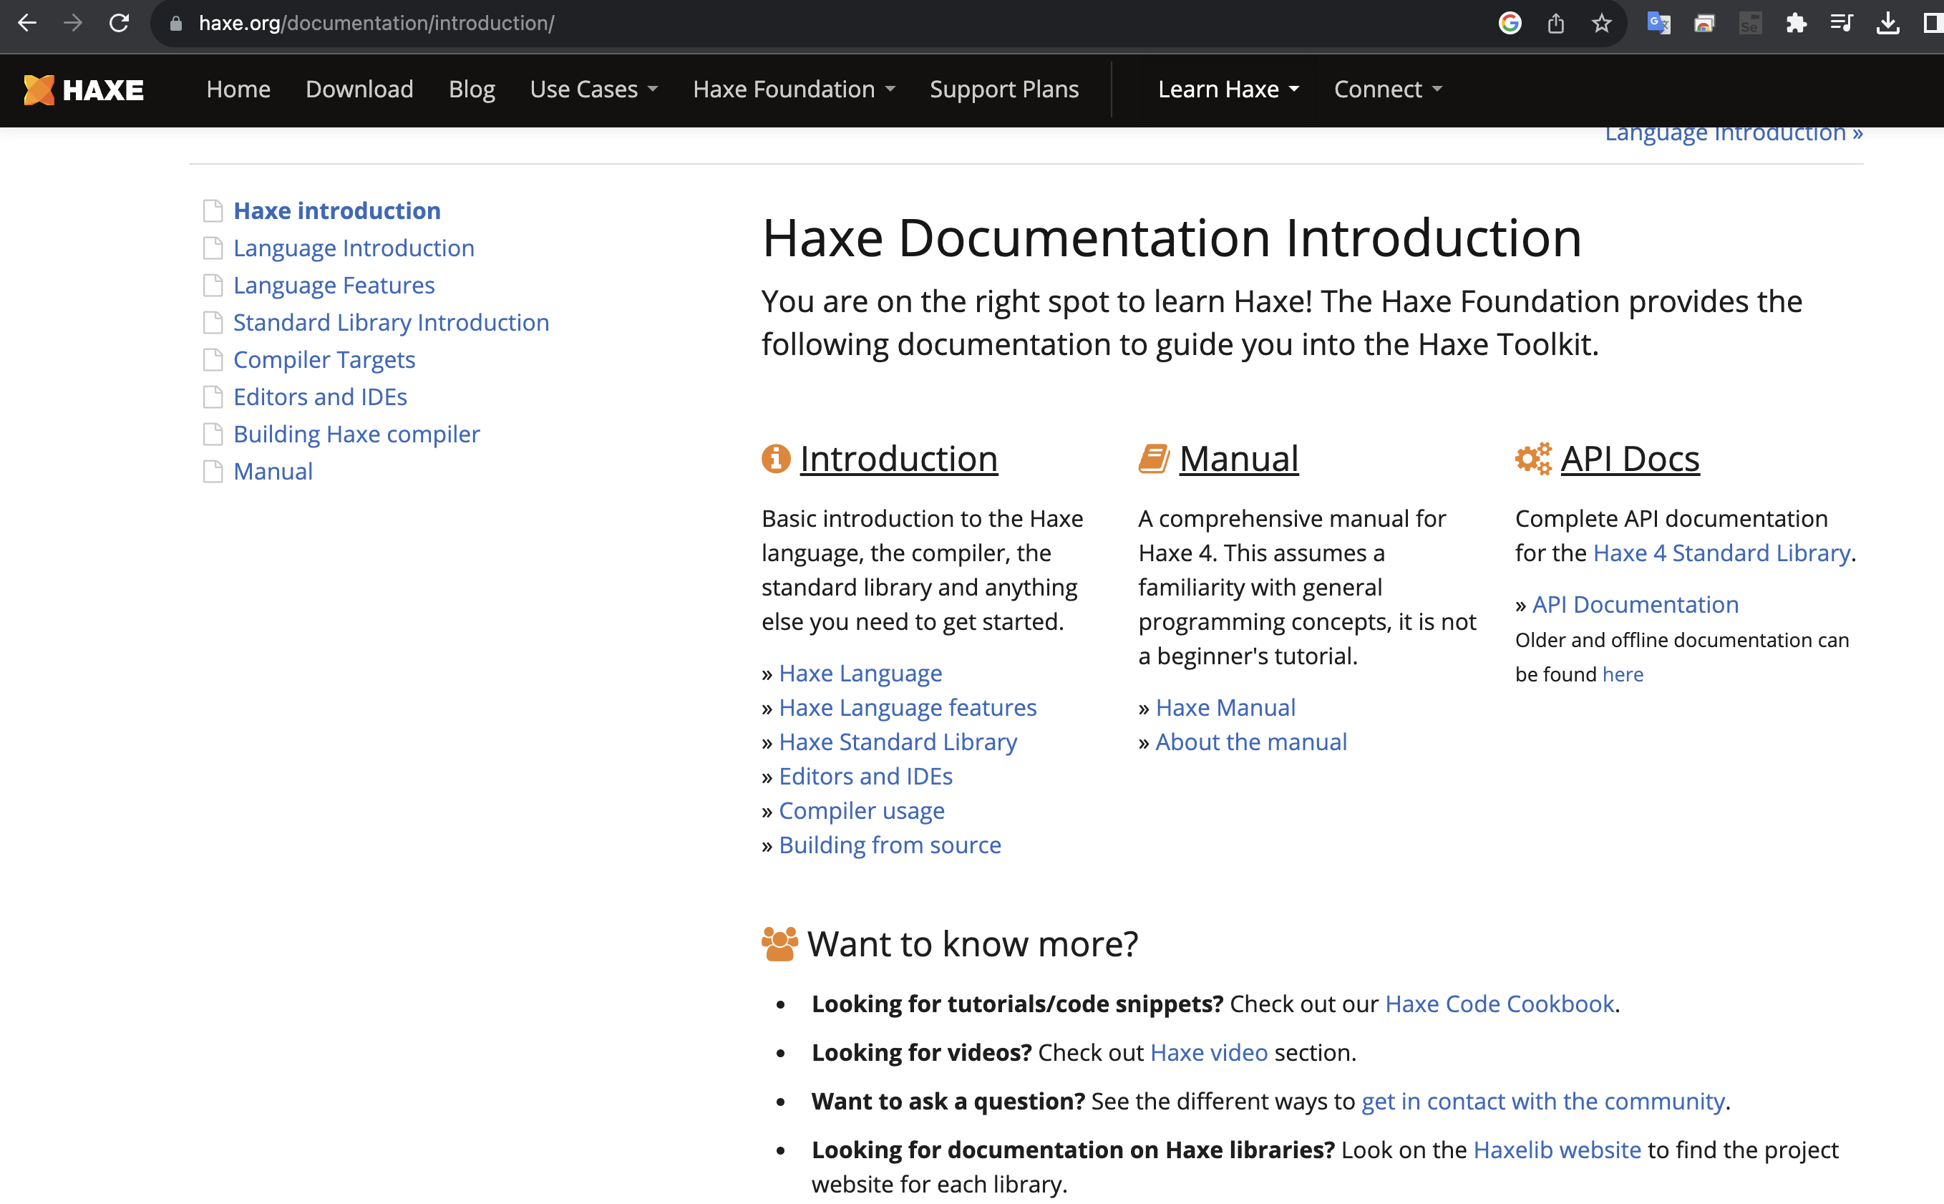
Task: Open the Connect dropdown menu
Action: (x=1388, y=89)
